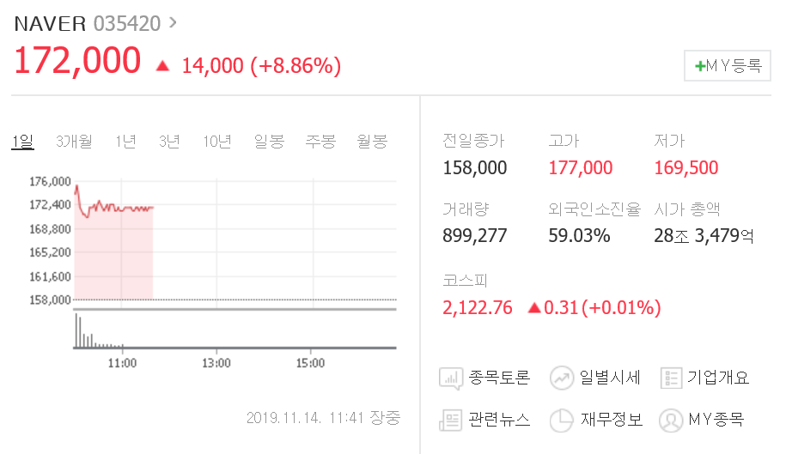This screenshot has width=786, height=454.
Task: Open the 일별시세 chart icon
Action: coord(562,378)
